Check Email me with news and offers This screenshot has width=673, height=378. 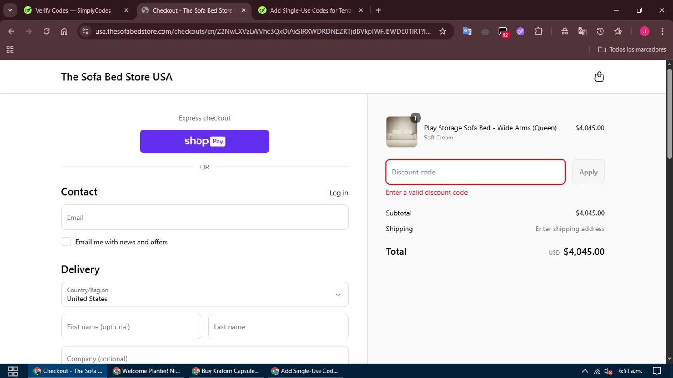[66, 242]
